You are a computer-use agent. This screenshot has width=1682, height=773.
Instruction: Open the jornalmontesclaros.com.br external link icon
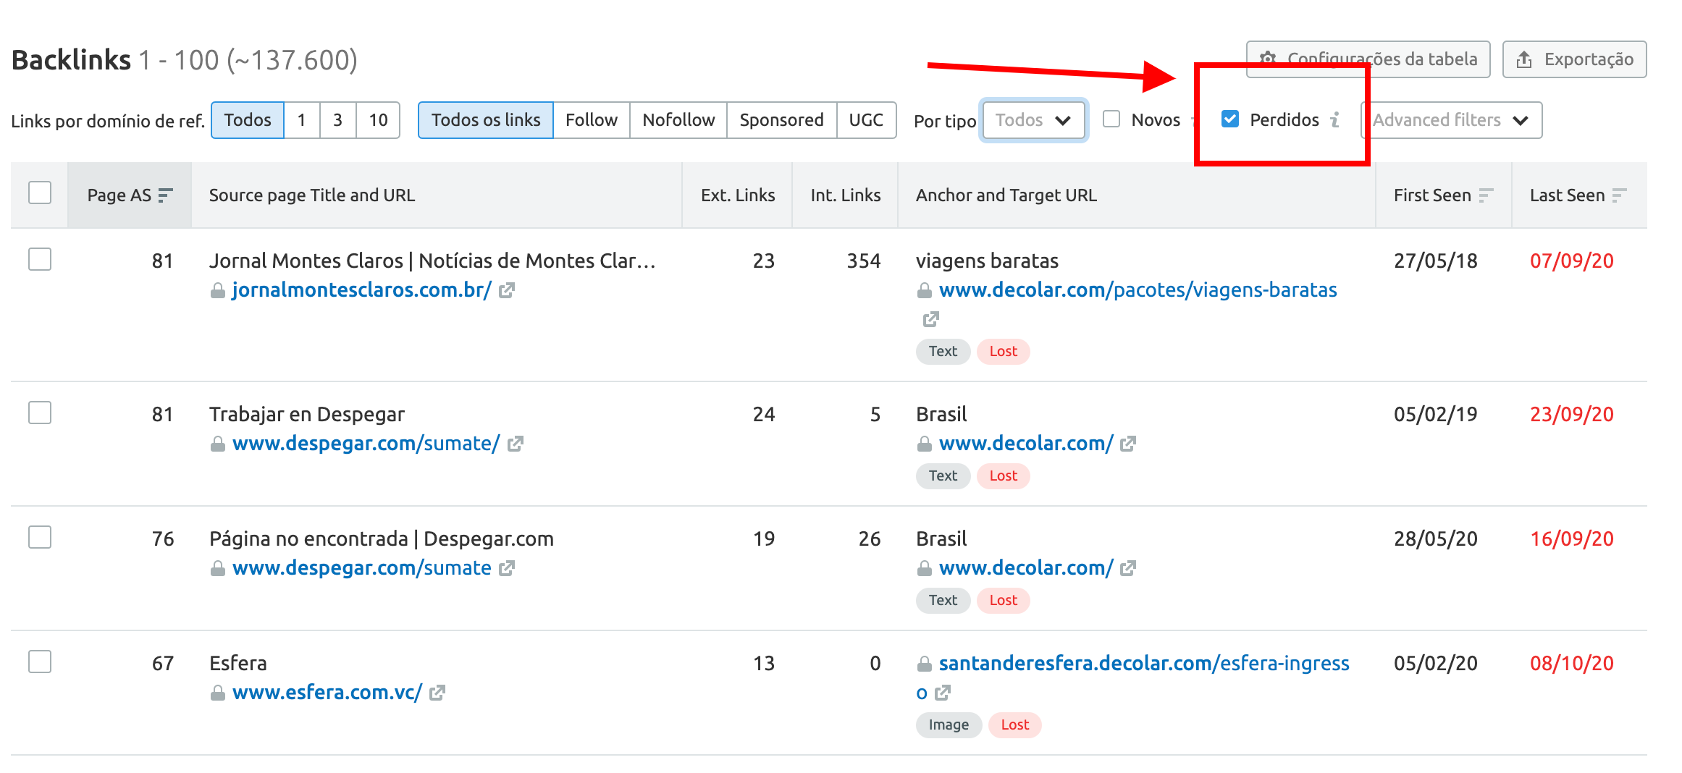507,290
